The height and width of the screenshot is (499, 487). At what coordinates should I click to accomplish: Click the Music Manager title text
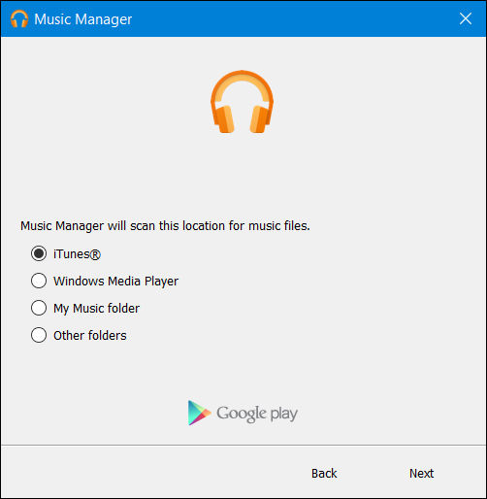83,19
